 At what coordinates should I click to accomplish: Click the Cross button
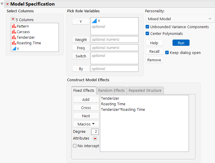point(86,108)
